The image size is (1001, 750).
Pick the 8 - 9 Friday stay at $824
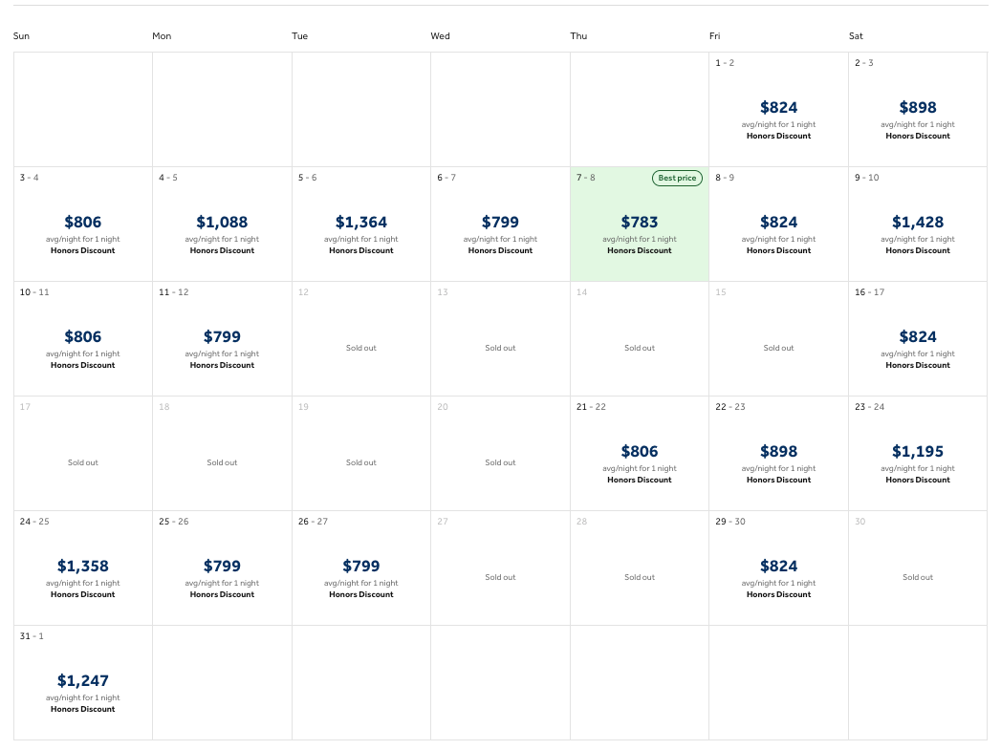(x=778, y=224)
